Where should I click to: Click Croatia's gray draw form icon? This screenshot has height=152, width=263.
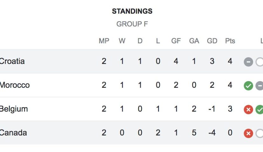pos(248,62)
